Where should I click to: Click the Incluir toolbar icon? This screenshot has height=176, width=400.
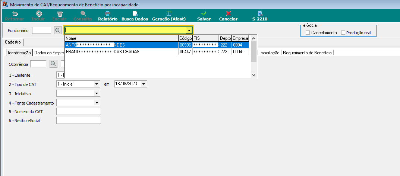[x=39, y=14]
